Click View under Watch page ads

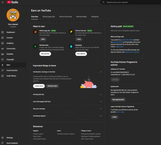(43, 39)
